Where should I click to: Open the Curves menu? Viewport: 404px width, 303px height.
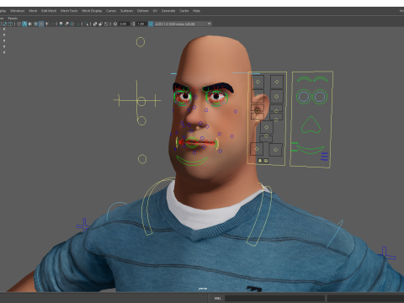coord(111,11)
